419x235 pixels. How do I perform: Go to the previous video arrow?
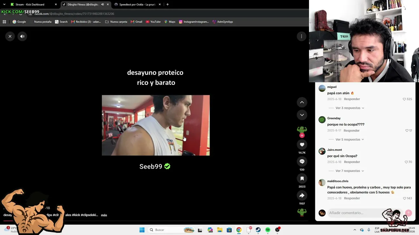302,102
